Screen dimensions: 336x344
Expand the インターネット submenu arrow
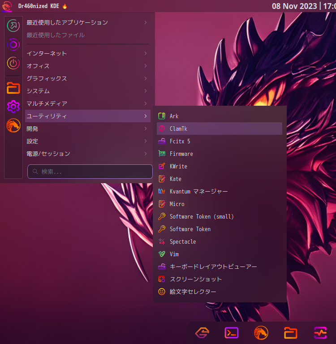(146, 53)
